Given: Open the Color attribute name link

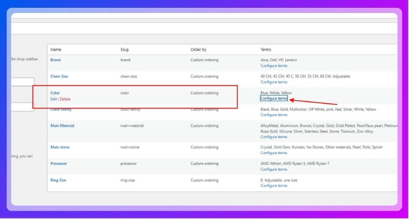Looking at the screenshot, I should [x=55, y=93].
